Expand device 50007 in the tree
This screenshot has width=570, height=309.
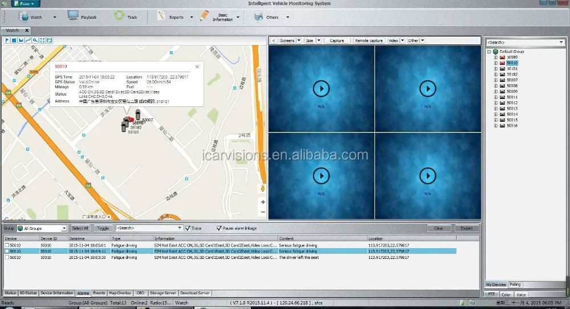496,80
